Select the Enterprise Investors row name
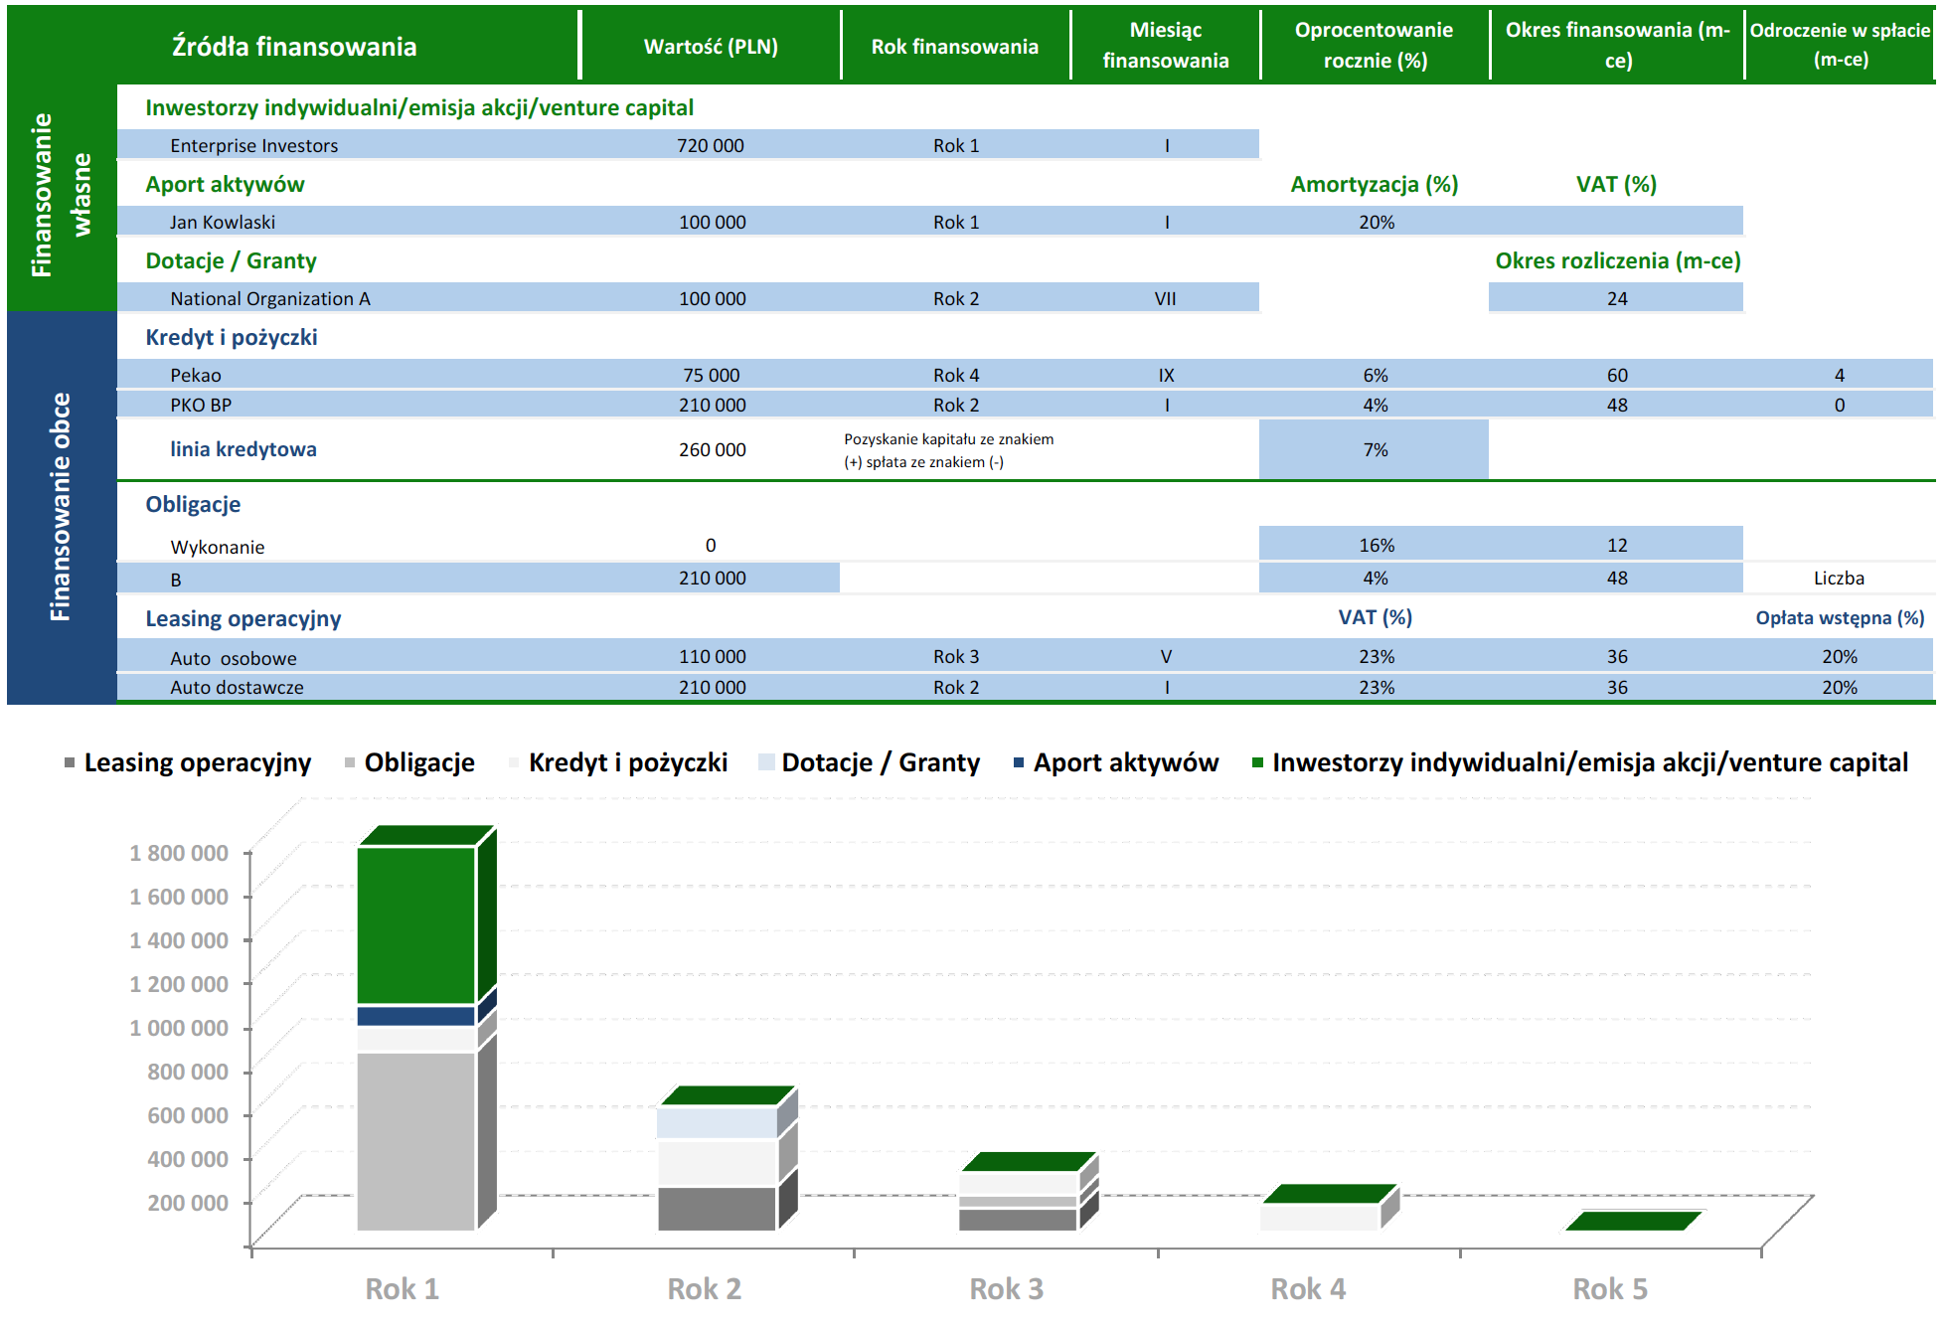The width and height of the screenshot is (1948, 1329). click(x=253, y=146)
